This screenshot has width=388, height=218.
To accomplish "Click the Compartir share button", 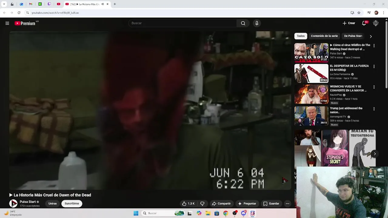I will (221, 204).
